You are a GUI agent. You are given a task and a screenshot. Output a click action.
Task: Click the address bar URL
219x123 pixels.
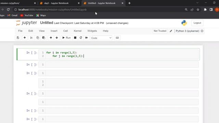tap(52, 10)
